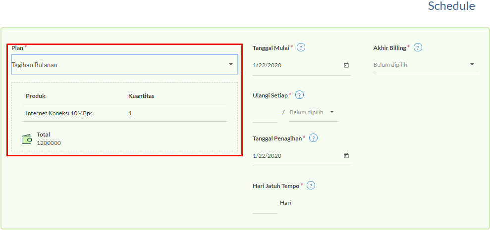Click the Schedule heading

click(x=451, y=6)
